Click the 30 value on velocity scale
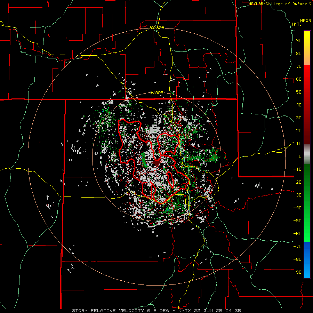The height and width of the screenshot is (313, 313). click(299, 118)
